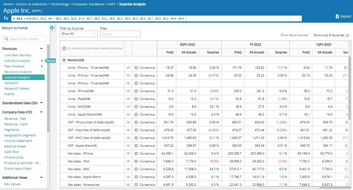The image size is (353, 190).
Task: Toggle Show only % Surprise switch
Action: [347, 35]
